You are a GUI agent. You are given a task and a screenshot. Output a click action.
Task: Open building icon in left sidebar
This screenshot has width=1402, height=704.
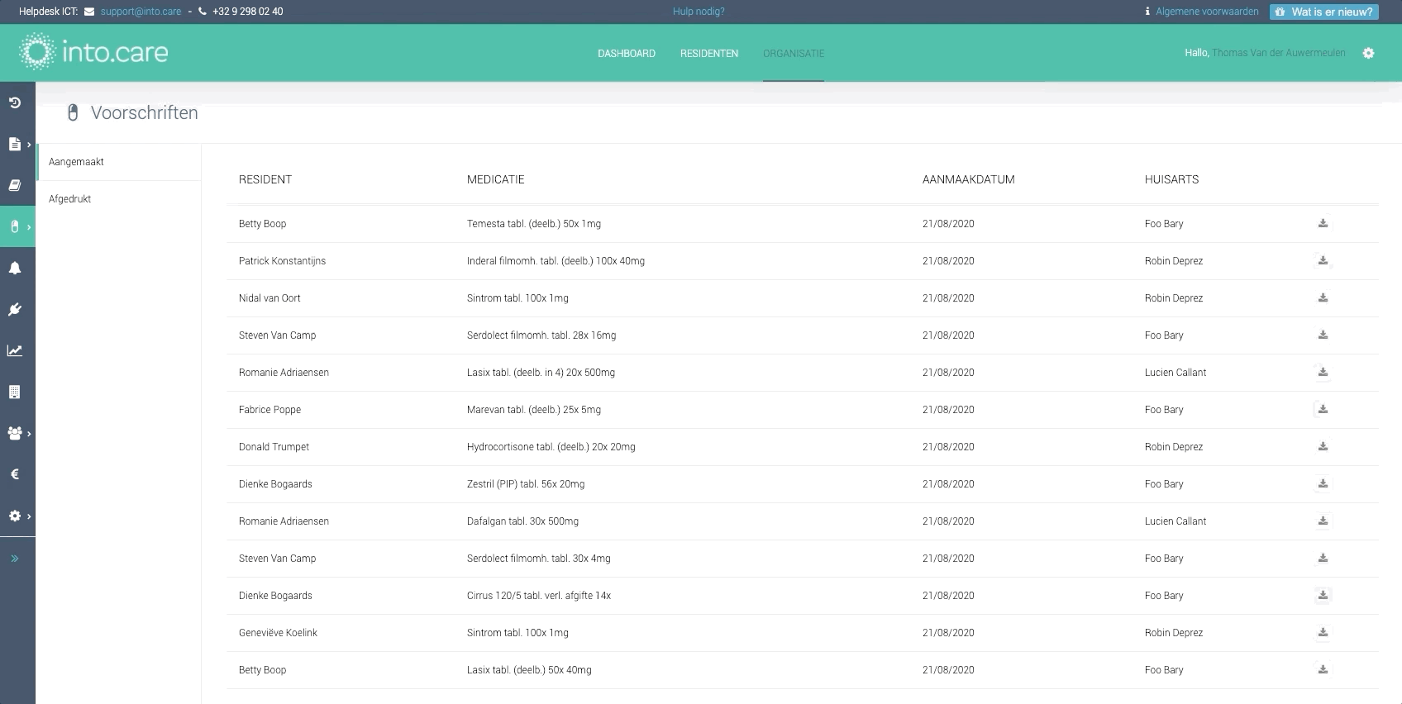tap(14, 392)
